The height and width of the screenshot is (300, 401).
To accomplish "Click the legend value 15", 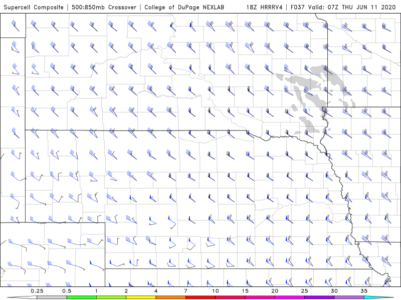I will click(245, 291).
